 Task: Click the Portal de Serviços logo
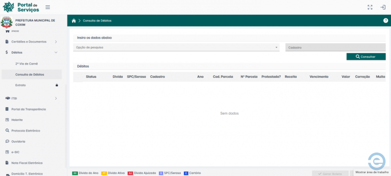coord(21,7)
